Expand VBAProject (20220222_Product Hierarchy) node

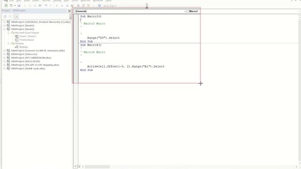click(x=4, y=22)
